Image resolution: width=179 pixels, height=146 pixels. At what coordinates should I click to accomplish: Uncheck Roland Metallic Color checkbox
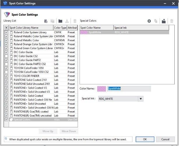6,40
